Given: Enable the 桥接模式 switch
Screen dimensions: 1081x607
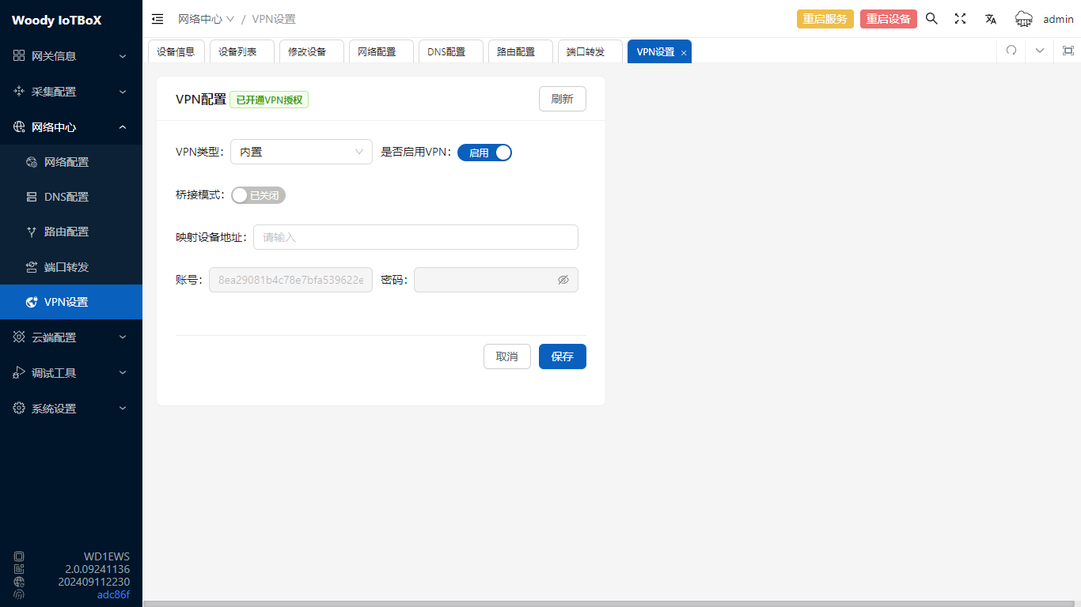Looking at the screenshot, I should [258, 195].
